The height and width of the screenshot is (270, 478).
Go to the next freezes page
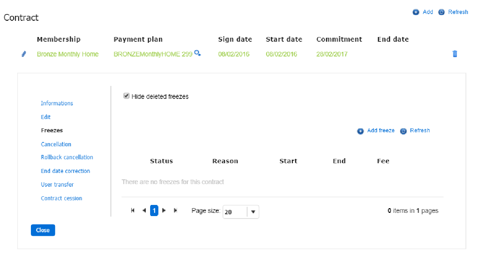coord(164,211)
